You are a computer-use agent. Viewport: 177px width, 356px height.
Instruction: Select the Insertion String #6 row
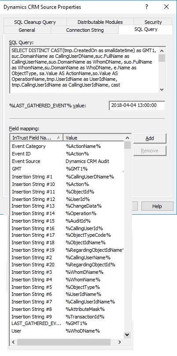[67, 294]
